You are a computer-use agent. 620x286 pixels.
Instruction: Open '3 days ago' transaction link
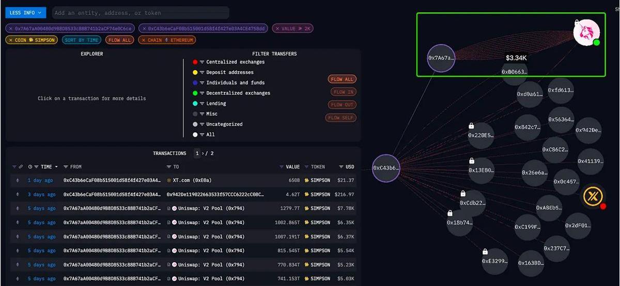pos(41,195)
